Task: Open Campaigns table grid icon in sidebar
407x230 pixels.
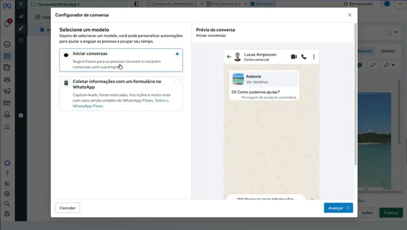Action: 7,56
